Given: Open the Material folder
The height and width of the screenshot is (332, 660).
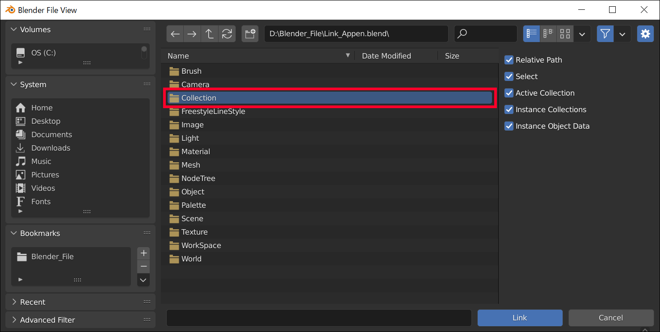Looking at the screenshot, I should (x=195, y=151).
